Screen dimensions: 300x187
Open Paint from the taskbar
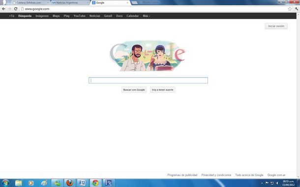pyautogui.click(x=44, y=183)
